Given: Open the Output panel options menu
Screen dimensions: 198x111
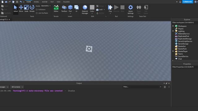Looking at the screenshot, I should (169, 87).
